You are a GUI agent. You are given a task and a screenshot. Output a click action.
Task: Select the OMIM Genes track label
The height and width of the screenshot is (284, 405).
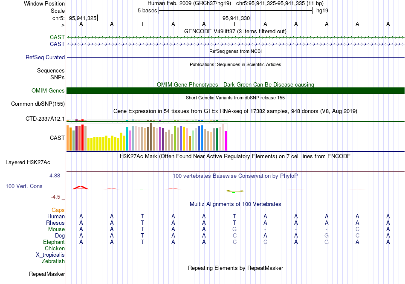(48, 90)
